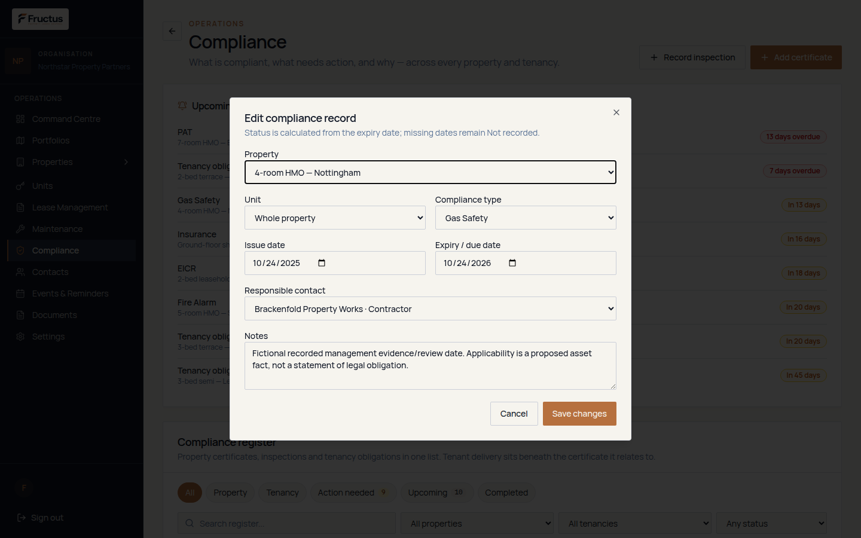This screenshot has width=861, height=538.
Task: Click the NP organisation avatar
Action: 18,61
